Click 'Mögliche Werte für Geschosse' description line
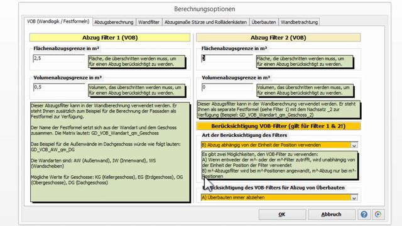The height and width of the screenshot is (226, 402). pyautogui.click(x=107, y=180)
